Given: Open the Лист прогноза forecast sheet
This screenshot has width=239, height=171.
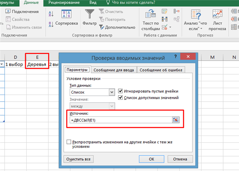Looking at the screenshot, I should coord(217,20).
